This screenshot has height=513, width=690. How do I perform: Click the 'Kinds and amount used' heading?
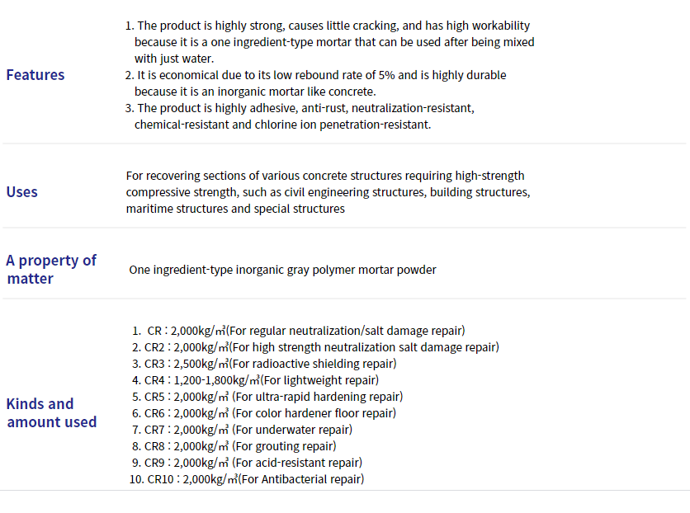tap(51, 412)
